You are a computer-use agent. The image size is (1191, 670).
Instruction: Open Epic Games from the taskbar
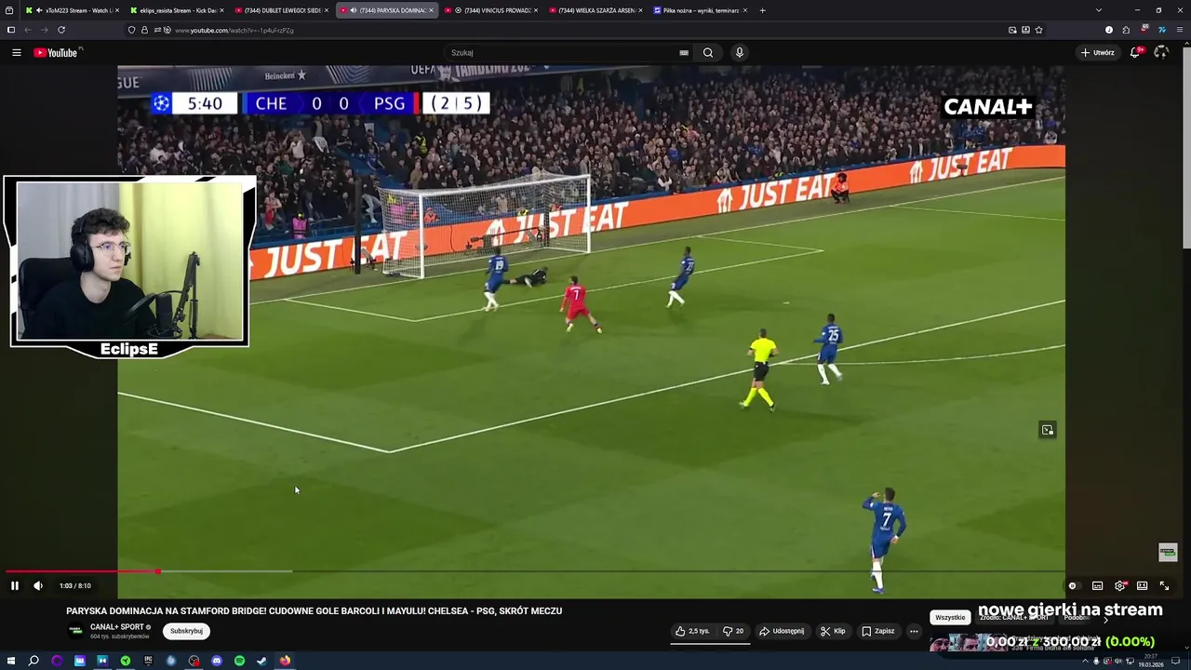click(x=148, y=661)
